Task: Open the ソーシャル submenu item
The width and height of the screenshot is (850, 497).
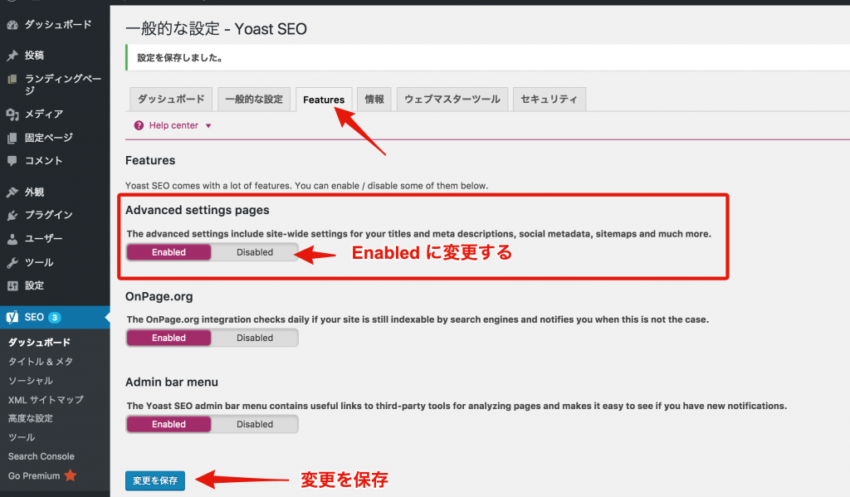Action: [x=31, y=381]
